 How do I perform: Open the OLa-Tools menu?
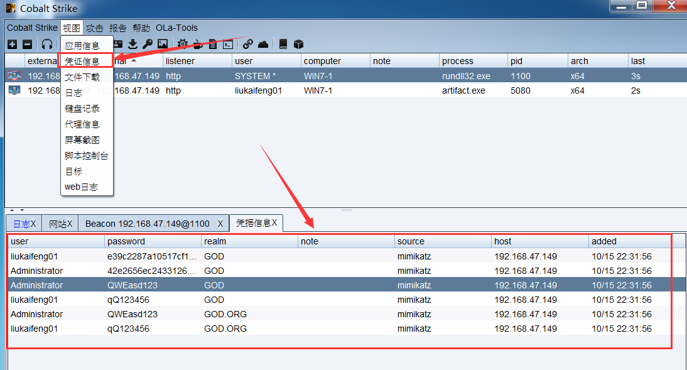click(176, 28)
